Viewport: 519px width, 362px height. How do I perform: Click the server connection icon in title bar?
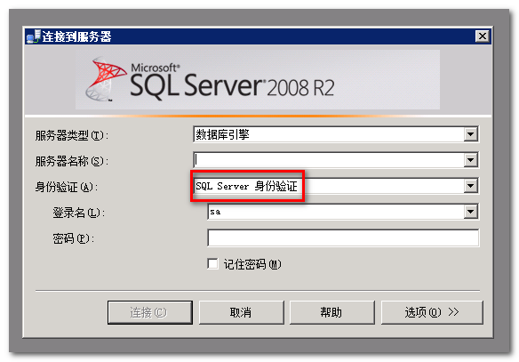tap(34, 36)
